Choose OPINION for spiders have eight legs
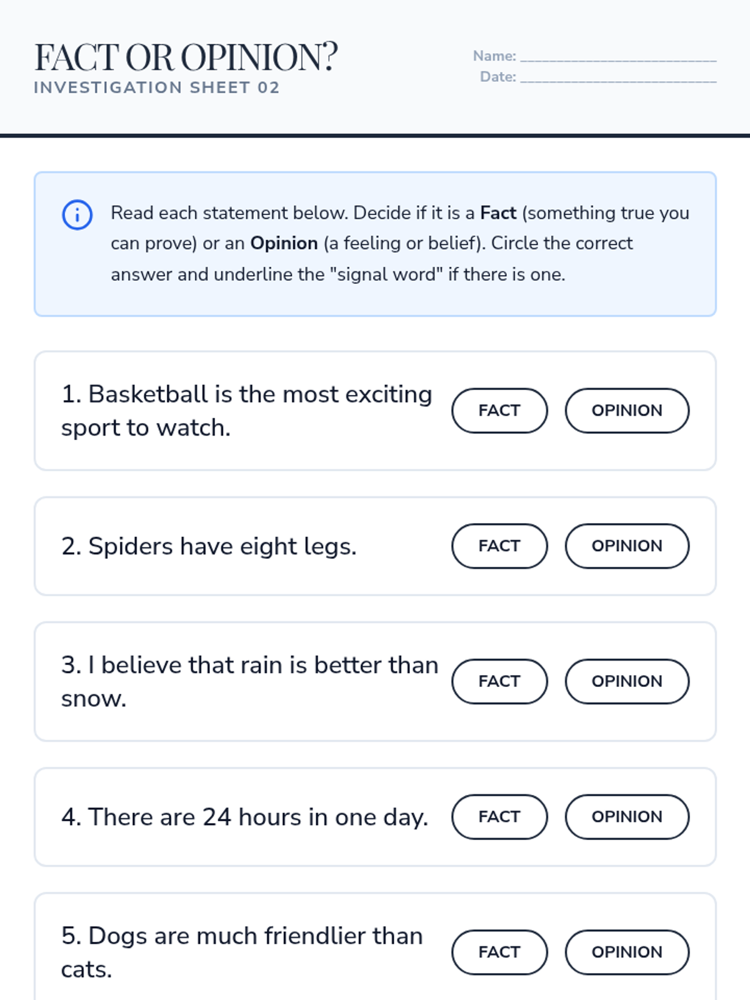The image size is (750, 1000). click(627, 546)
